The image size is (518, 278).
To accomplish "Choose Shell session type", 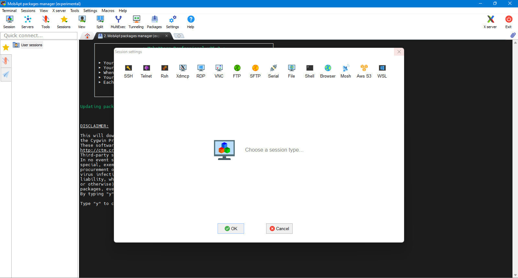I will click(x=310, y=71).
